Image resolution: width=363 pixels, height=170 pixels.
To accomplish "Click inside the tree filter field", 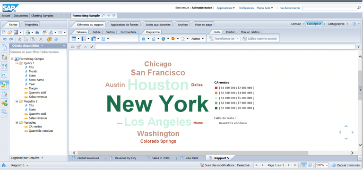I will (x=38, y=52).
